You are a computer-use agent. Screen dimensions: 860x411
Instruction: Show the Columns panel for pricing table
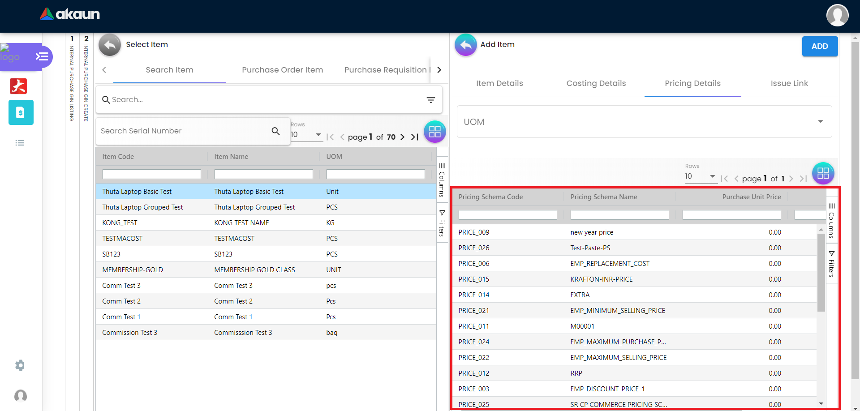pyautogui.click(x=831, y=220)
